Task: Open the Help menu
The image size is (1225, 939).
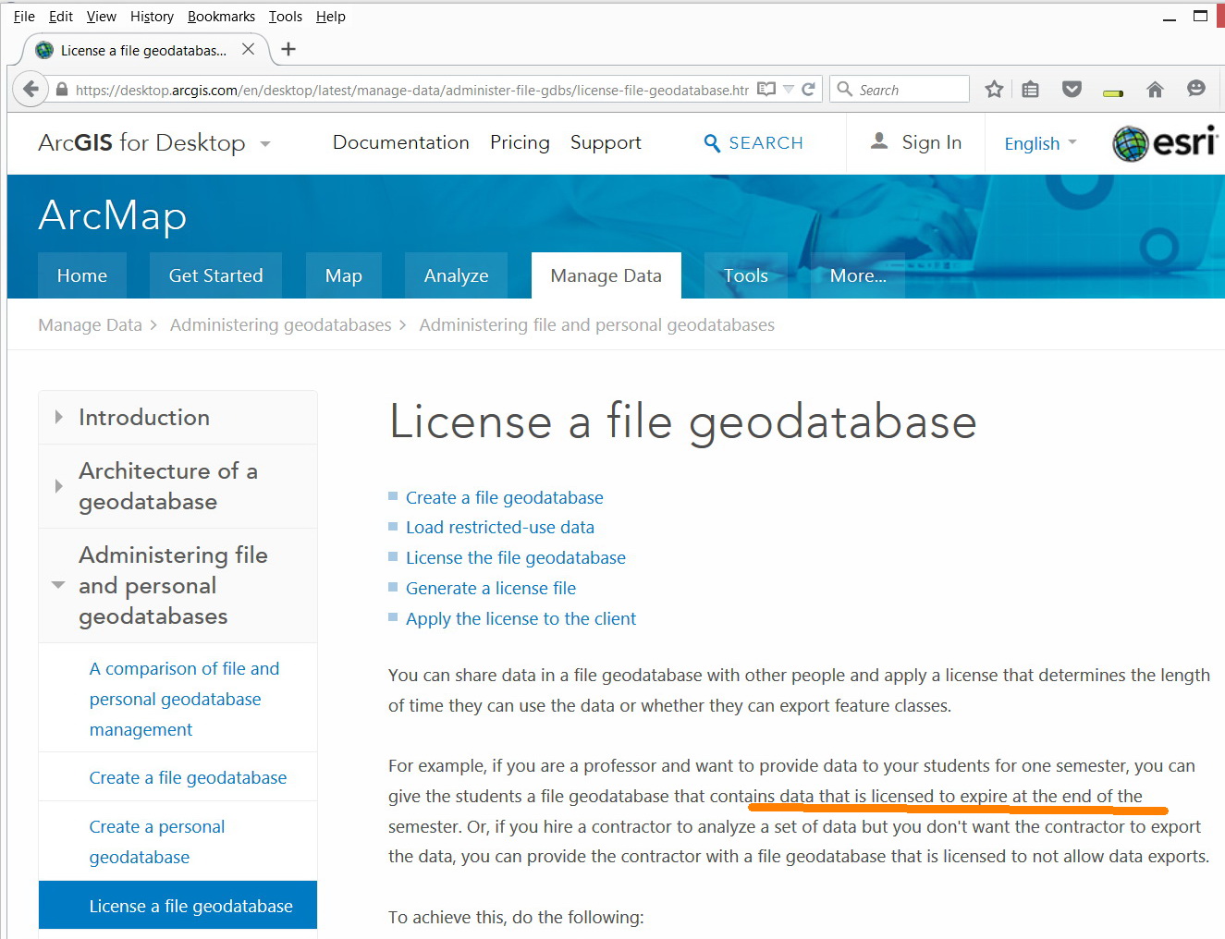Action: point(330,17)
